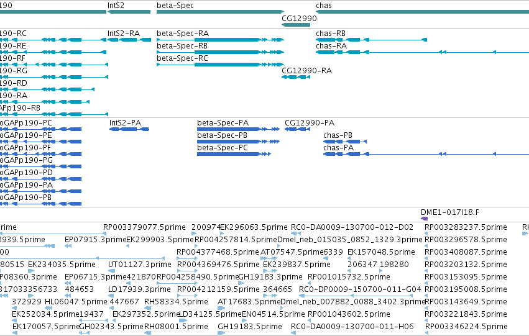This screenshot has height=336, width=529.
Task: Select RP003203132.5prime EST label
Action: [466, 265]
